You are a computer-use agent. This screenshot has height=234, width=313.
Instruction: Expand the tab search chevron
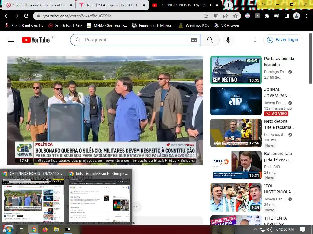264,4
